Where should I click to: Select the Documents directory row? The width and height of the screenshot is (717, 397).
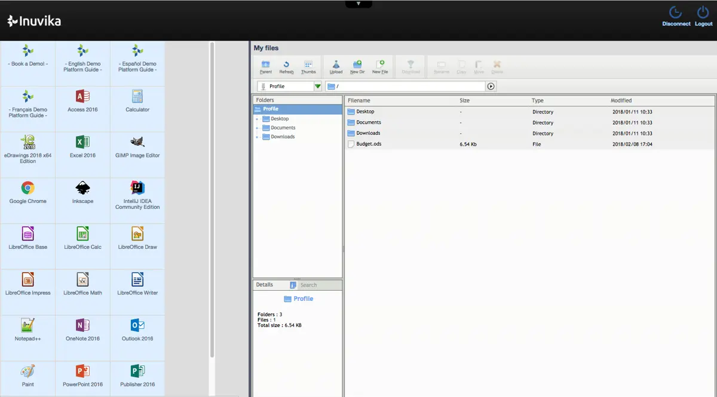pyautogui.click(x=529, y=122)
